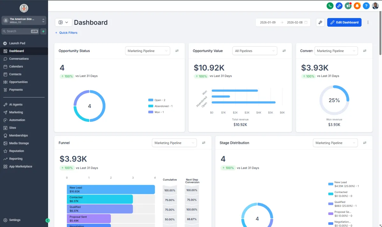
Task: Click the Contacted funnel bar
Action: click(100, 199)
